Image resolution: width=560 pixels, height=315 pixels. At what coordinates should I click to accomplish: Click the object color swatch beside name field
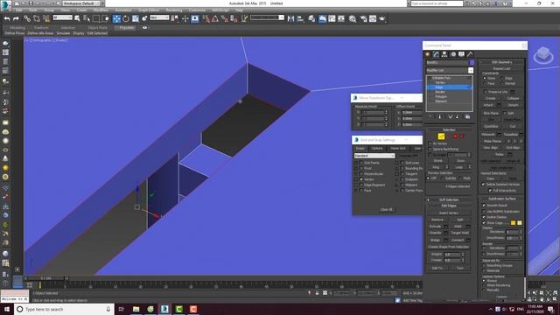tap(472, 62)
